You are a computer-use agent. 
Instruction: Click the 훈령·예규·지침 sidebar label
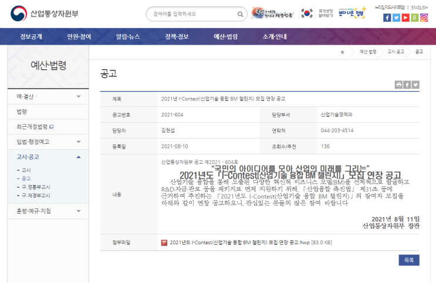[x=33, y=211]
